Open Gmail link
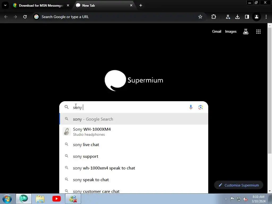This screenshot has width=272, height=204. [216, 32]
